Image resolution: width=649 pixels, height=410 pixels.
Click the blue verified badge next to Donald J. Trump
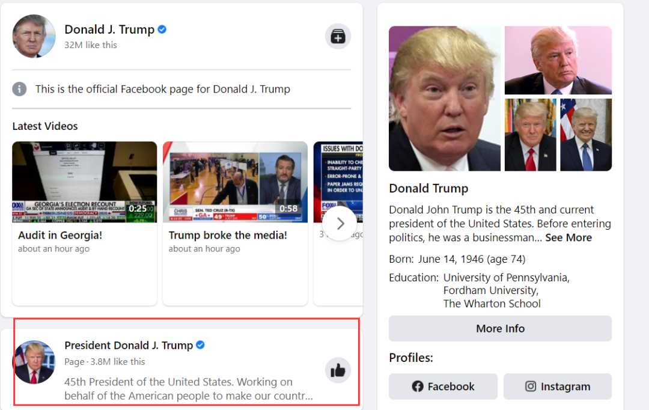coord(162,29)
